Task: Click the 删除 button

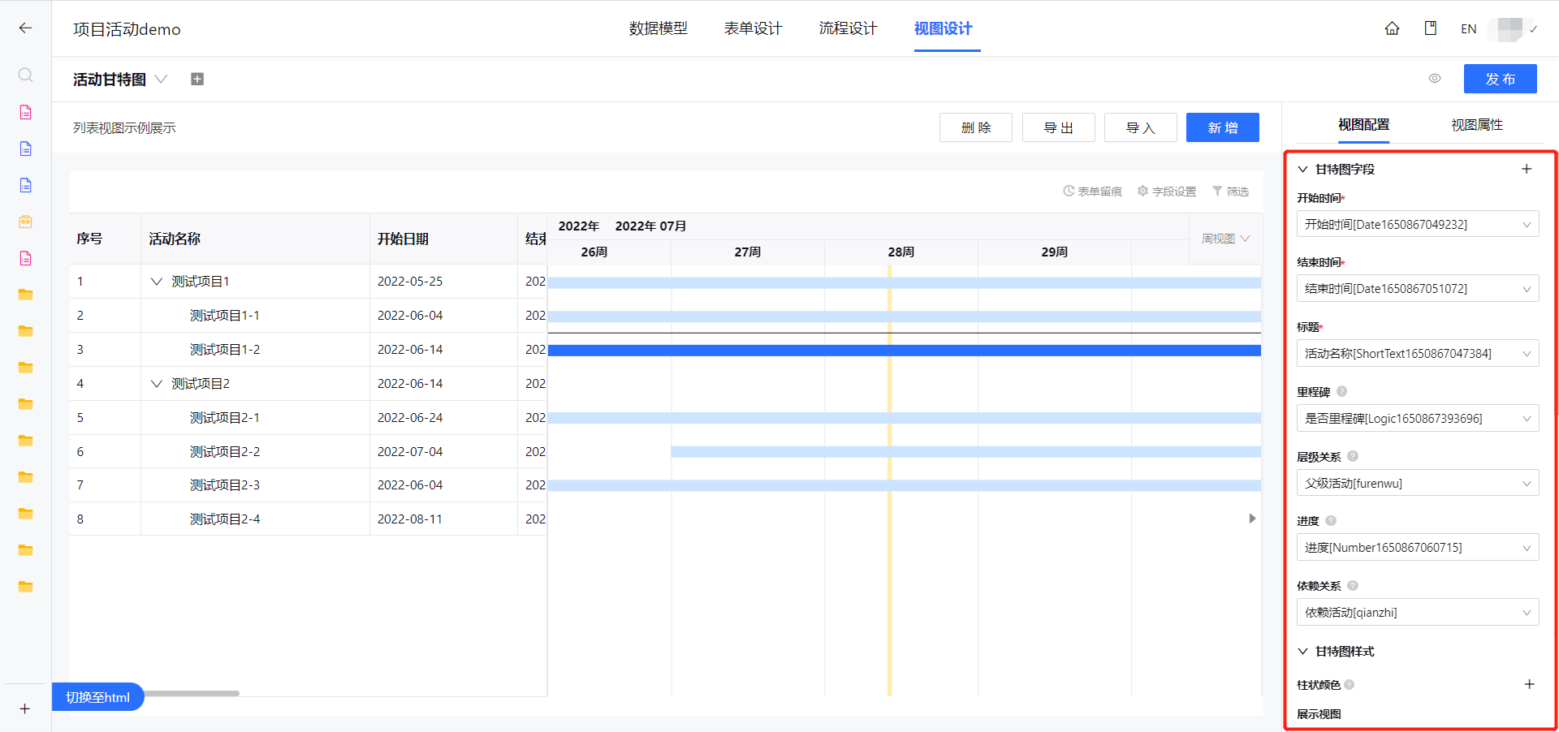Action: pos(976,127)
